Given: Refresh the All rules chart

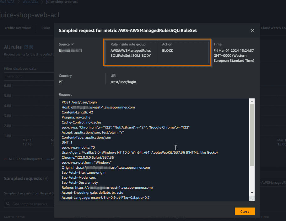Looking at the screenshot, I should tap(26, 47).
